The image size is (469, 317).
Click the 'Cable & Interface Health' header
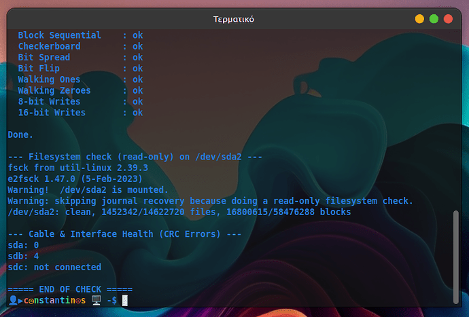(124, 234)
